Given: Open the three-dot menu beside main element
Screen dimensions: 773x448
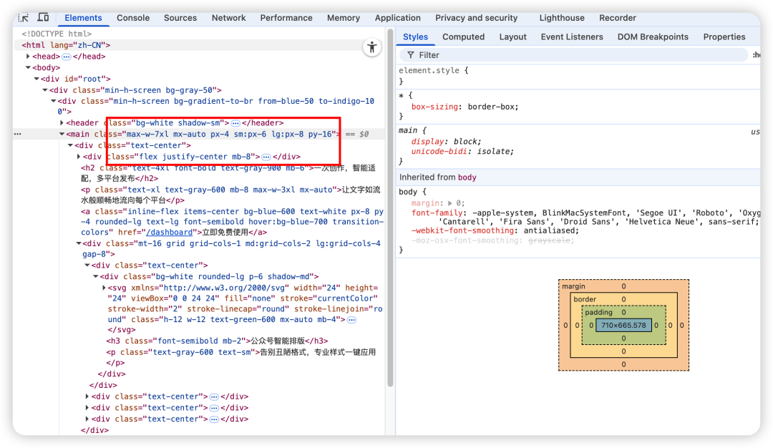Looking at the screenshot, I should coord(18,134).
